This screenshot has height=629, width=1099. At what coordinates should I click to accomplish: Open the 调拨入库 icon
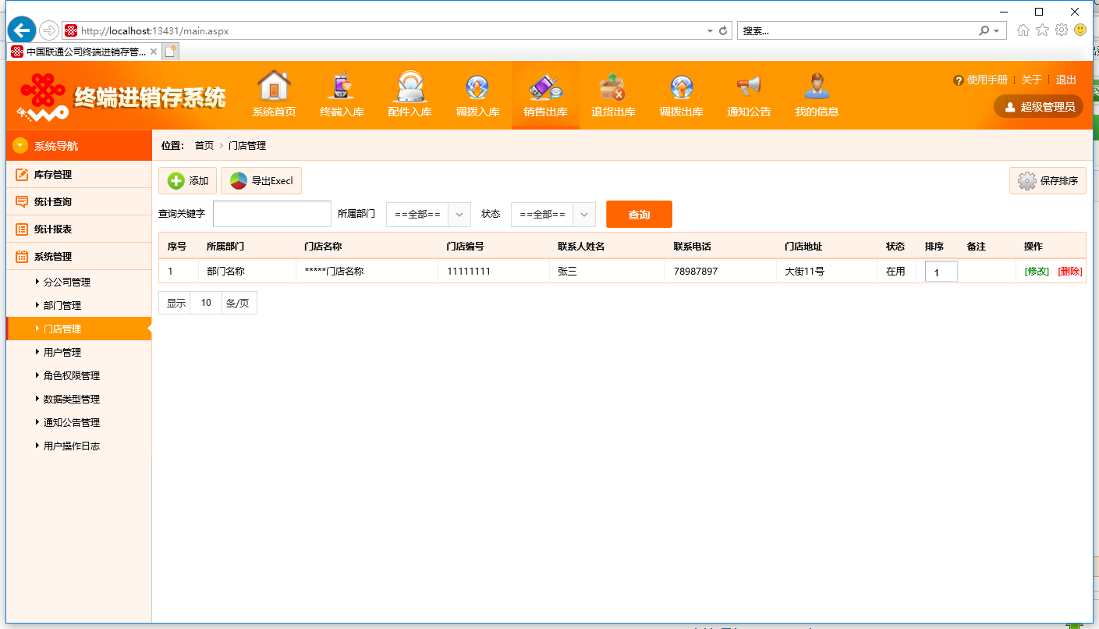click(x=477, y=87)
